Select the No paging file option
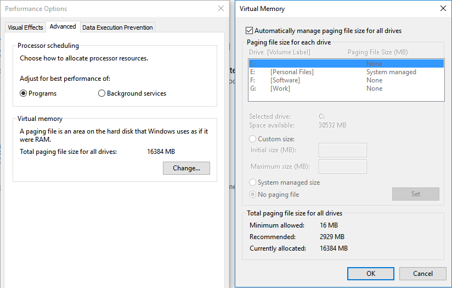452x288 pixels. point(253,195)
